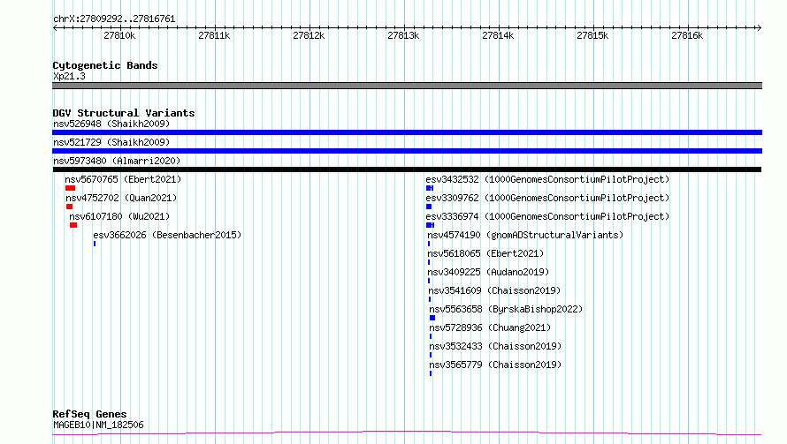Click the MAGEB10|NM_182506 gene label

[98, 425]
